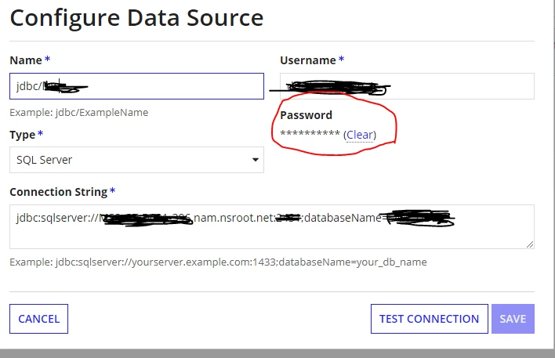Open the SQL Server type dropdown

click(x=136, y=160)
